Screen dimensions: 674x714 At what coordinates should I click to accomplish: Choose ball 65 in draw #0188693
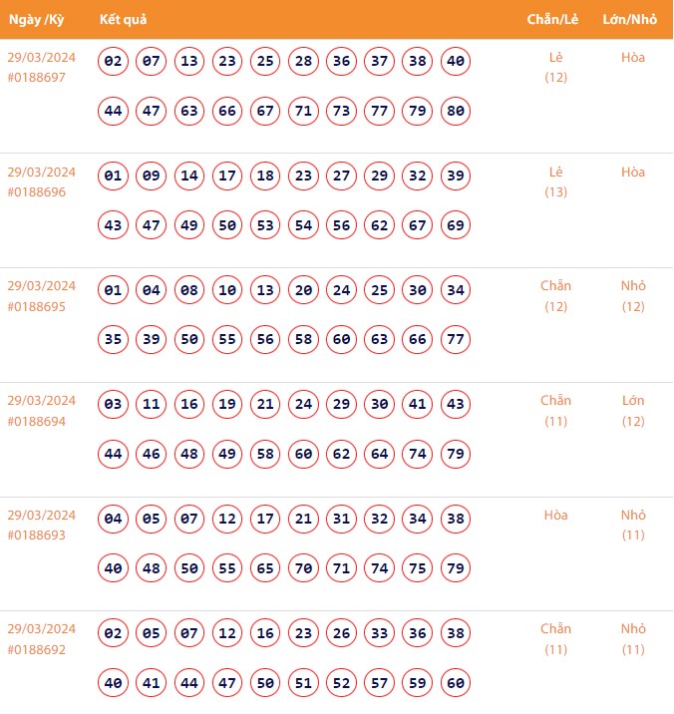pos(265,568)
